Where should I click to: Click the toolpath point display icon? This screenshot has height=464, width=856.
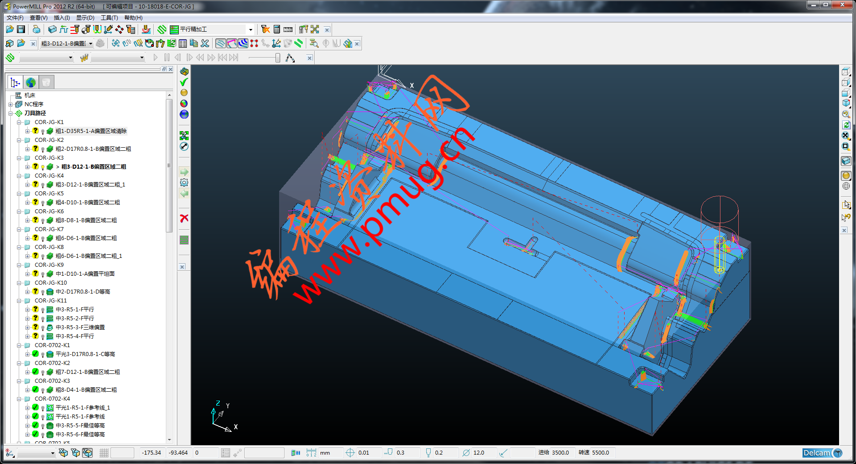[254, 43]
